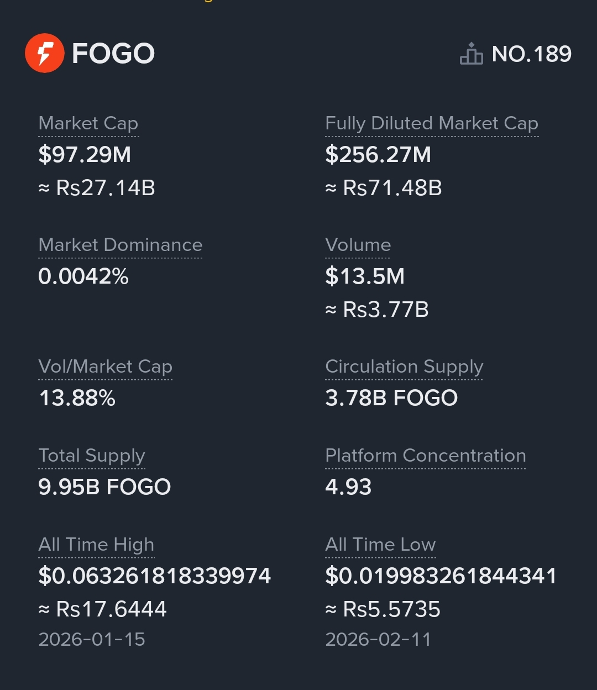
Task: Tap the Vol/Market Cap label
Action: (105, 367)
